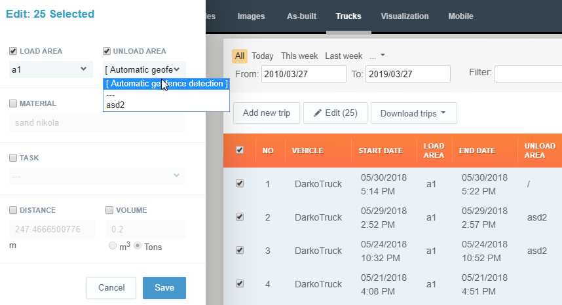The image size is (562, 305).
Task: Enable the Material checkbox
Action: (x=13, y=103)
